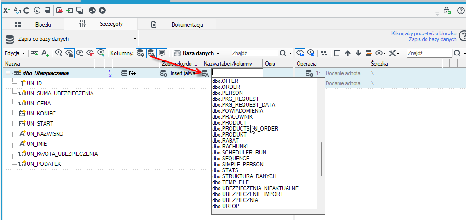Select dbo.PRODUCT from the table list
466x220 pixels.
point(230,122)
